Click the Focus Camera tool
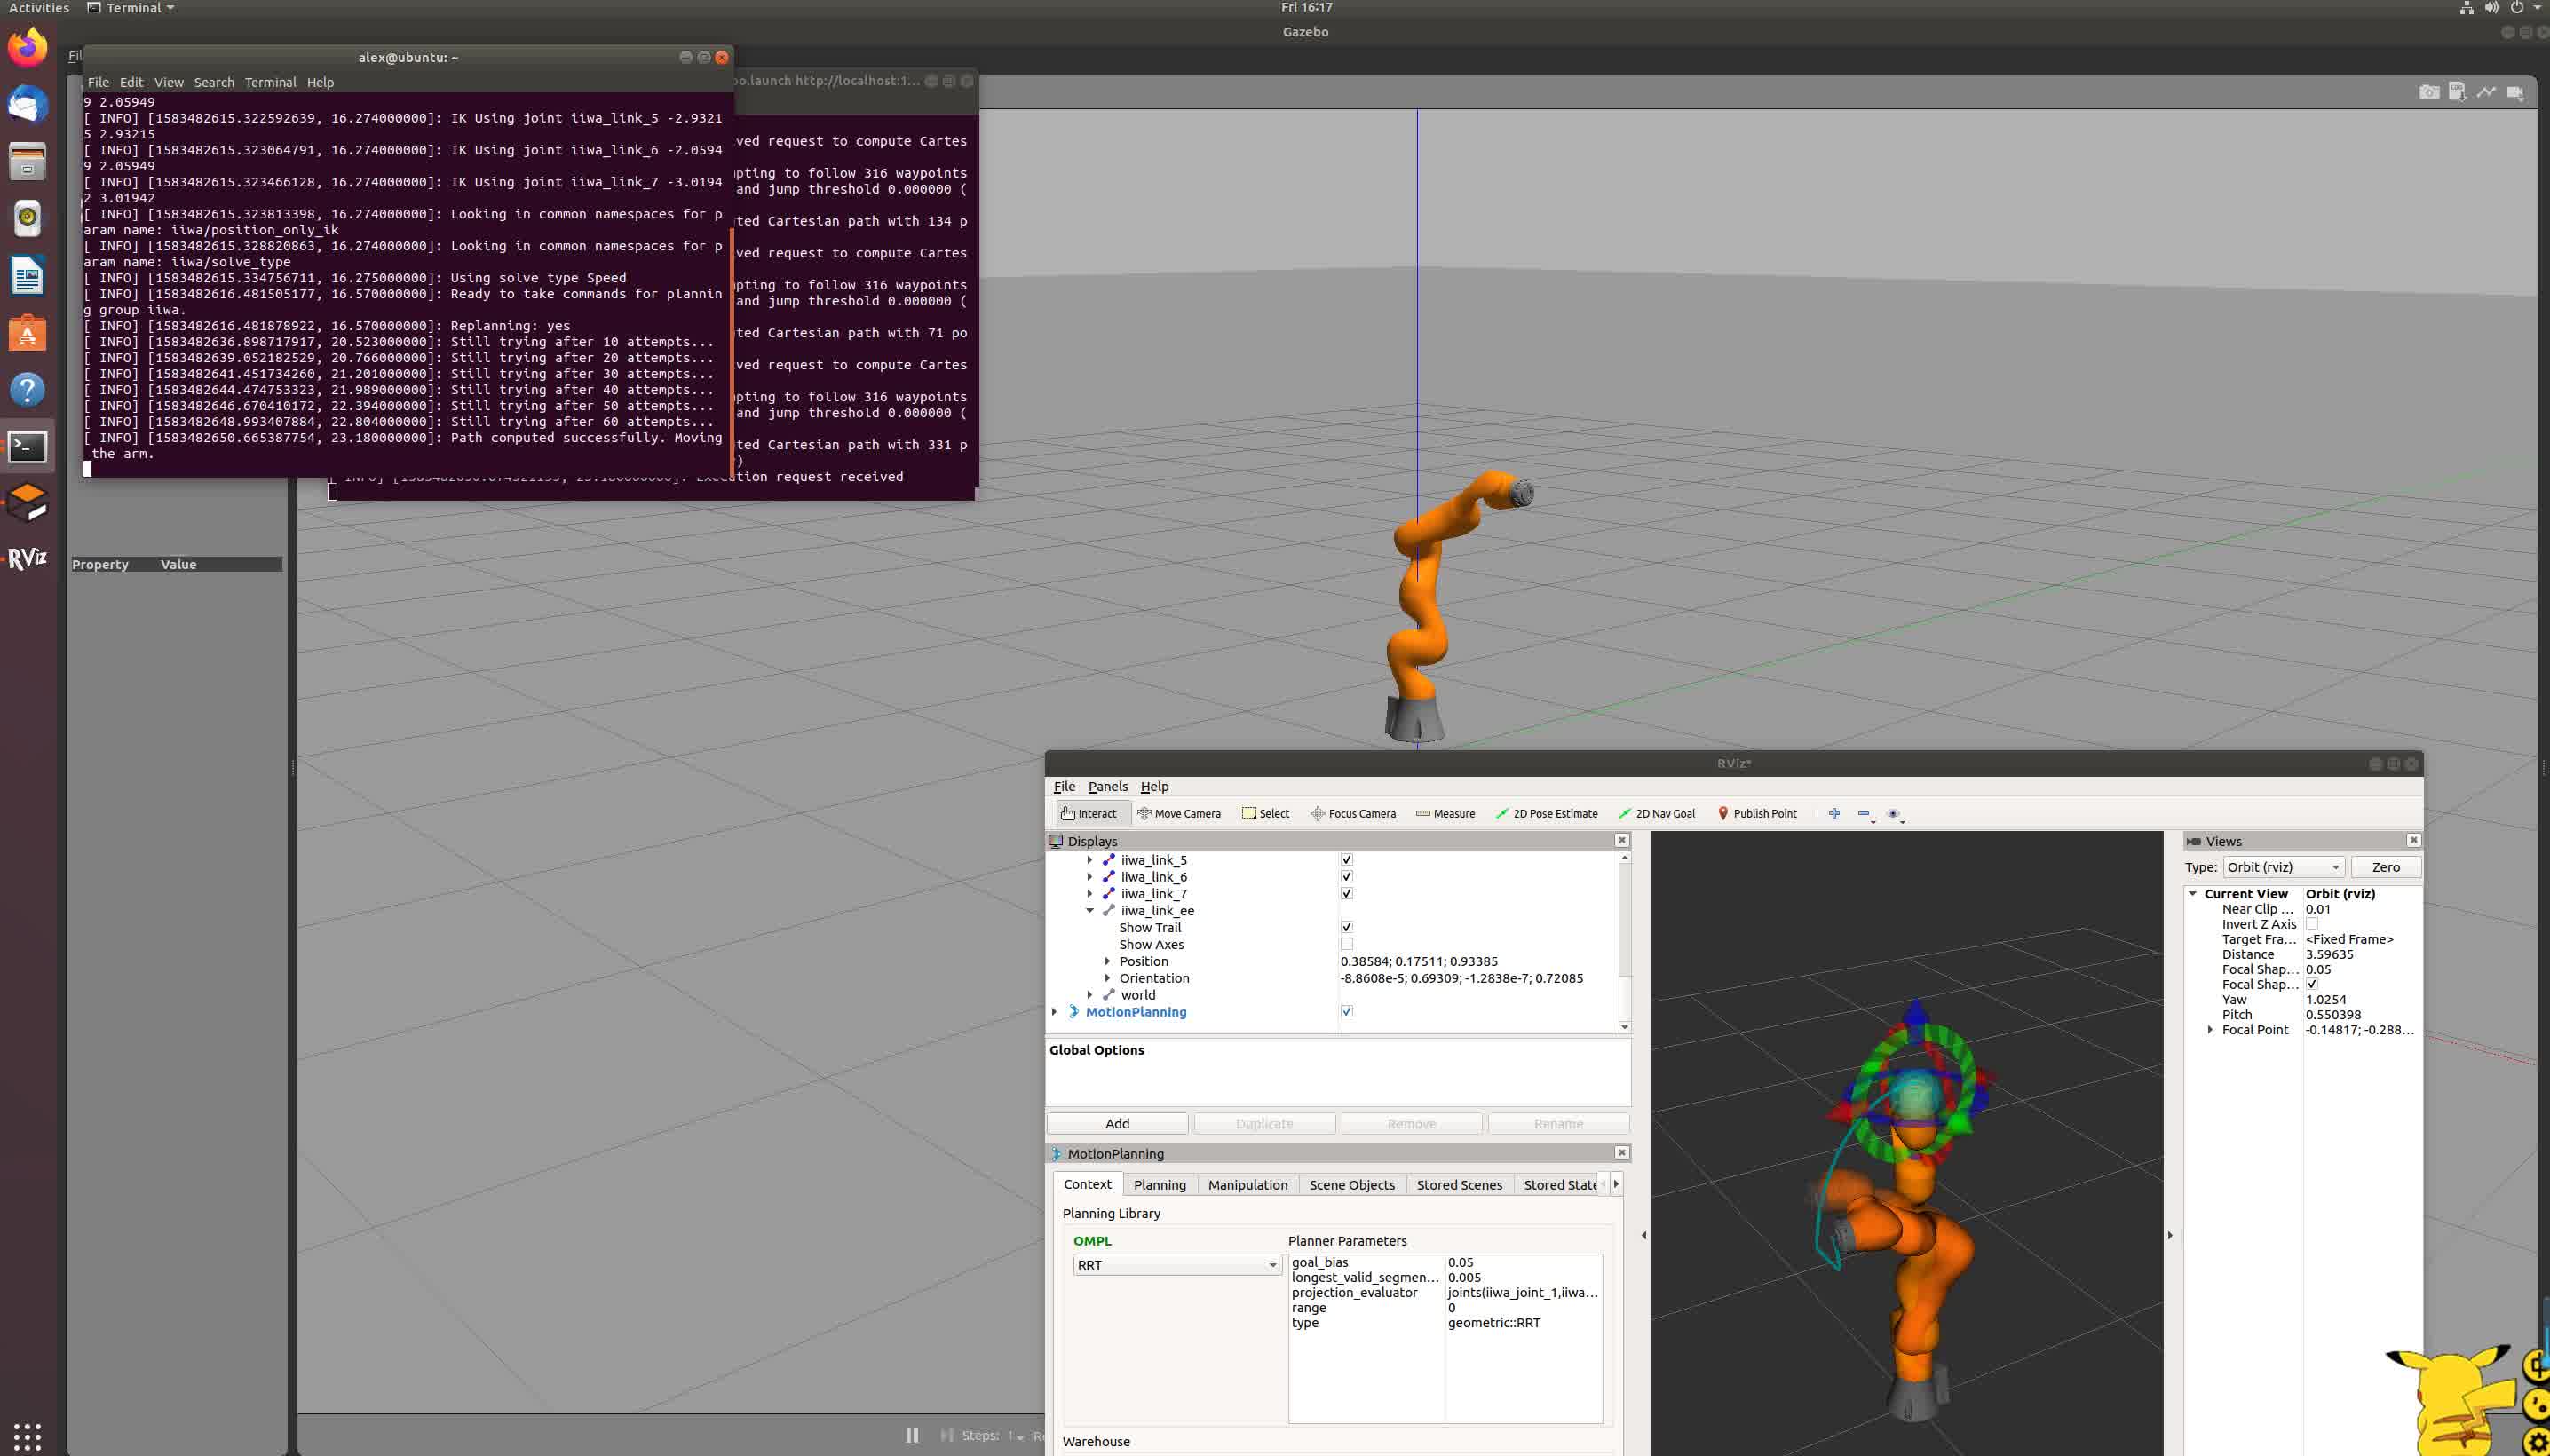Screen dimensions: 2550x1456 coord(1353,813)
